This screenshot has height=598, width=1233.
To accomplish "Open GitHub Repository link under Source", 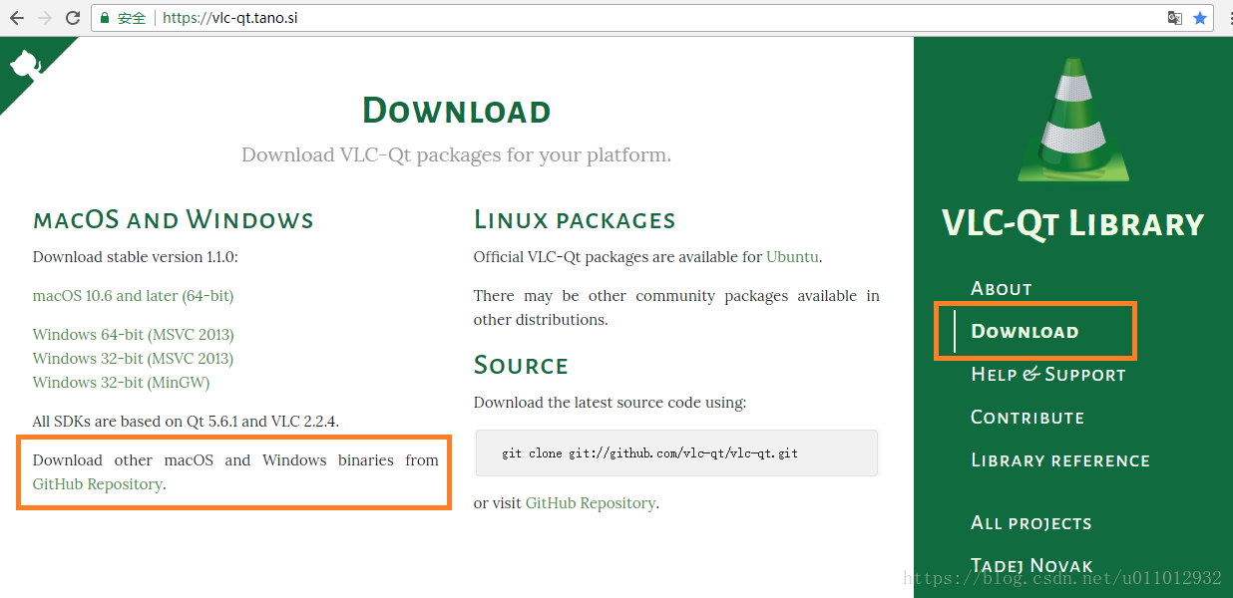I will coord(590,503).
